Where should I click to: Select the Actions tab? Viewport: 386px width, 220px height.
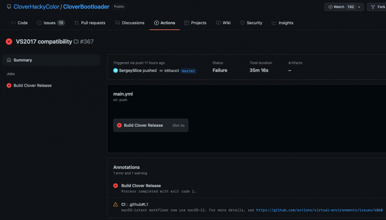point(165,23)
